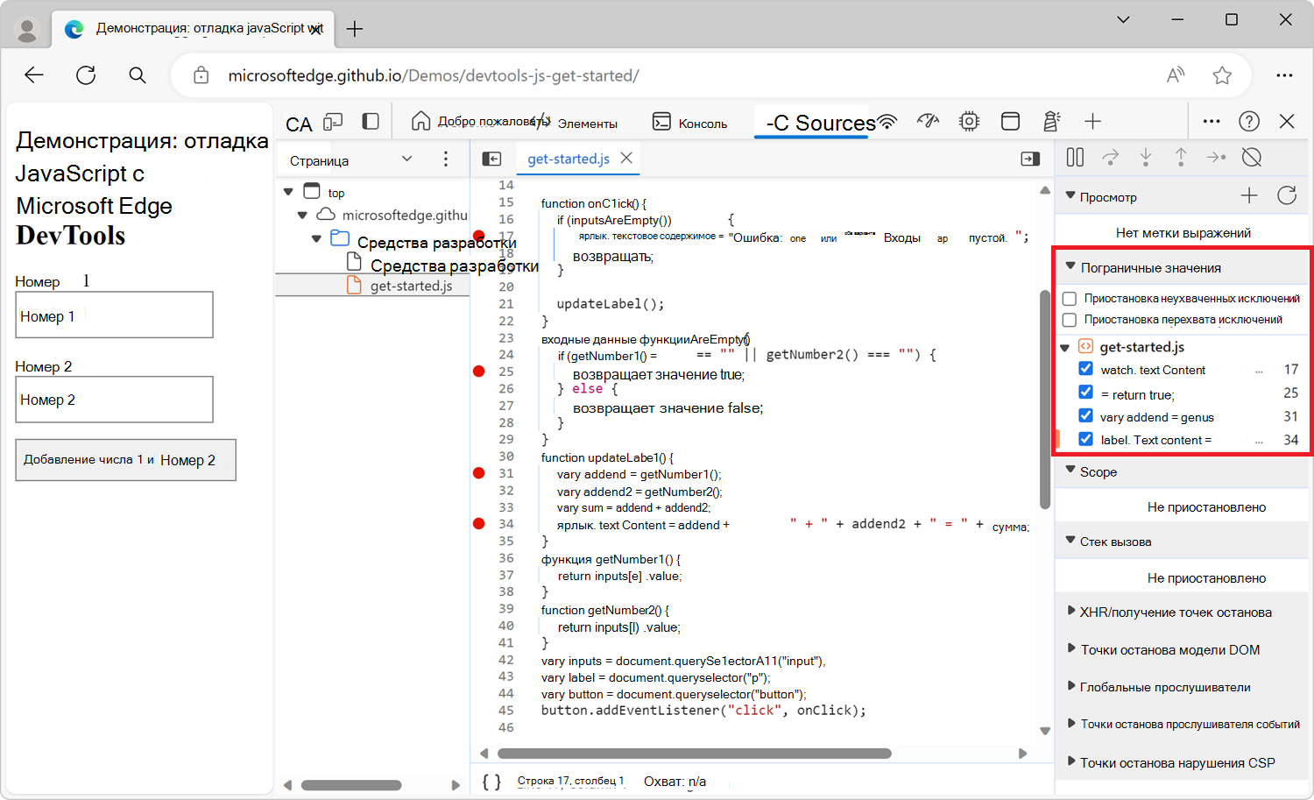Image resolution: width=1314 pixels, height=800 pixels.
Task: Pretty print code braces button
Action: 491,782
